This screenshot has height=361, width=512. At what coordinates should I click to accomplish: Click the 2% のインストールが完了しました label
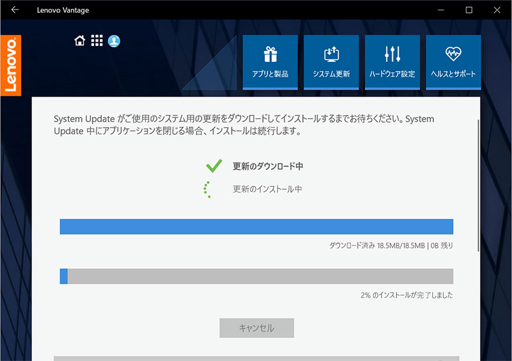pos(406,295)
